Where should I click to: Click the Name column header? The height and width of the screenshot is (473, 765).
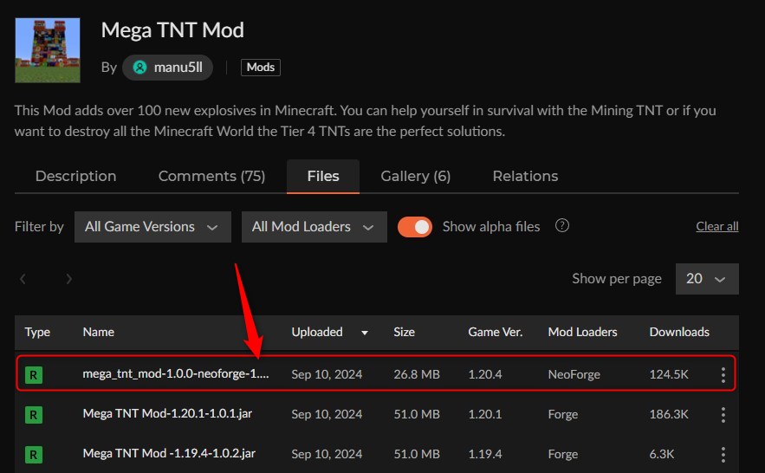point(99,332)
